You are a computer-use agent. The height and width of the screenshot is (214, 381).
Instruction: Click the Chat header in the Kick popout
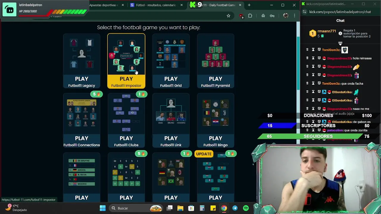(340, 21)
